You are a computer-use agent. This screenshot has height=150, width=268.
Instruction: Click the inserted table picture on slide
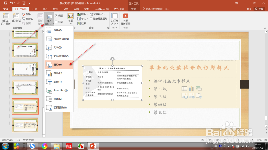pyautogui.click(x=113, y=83)
